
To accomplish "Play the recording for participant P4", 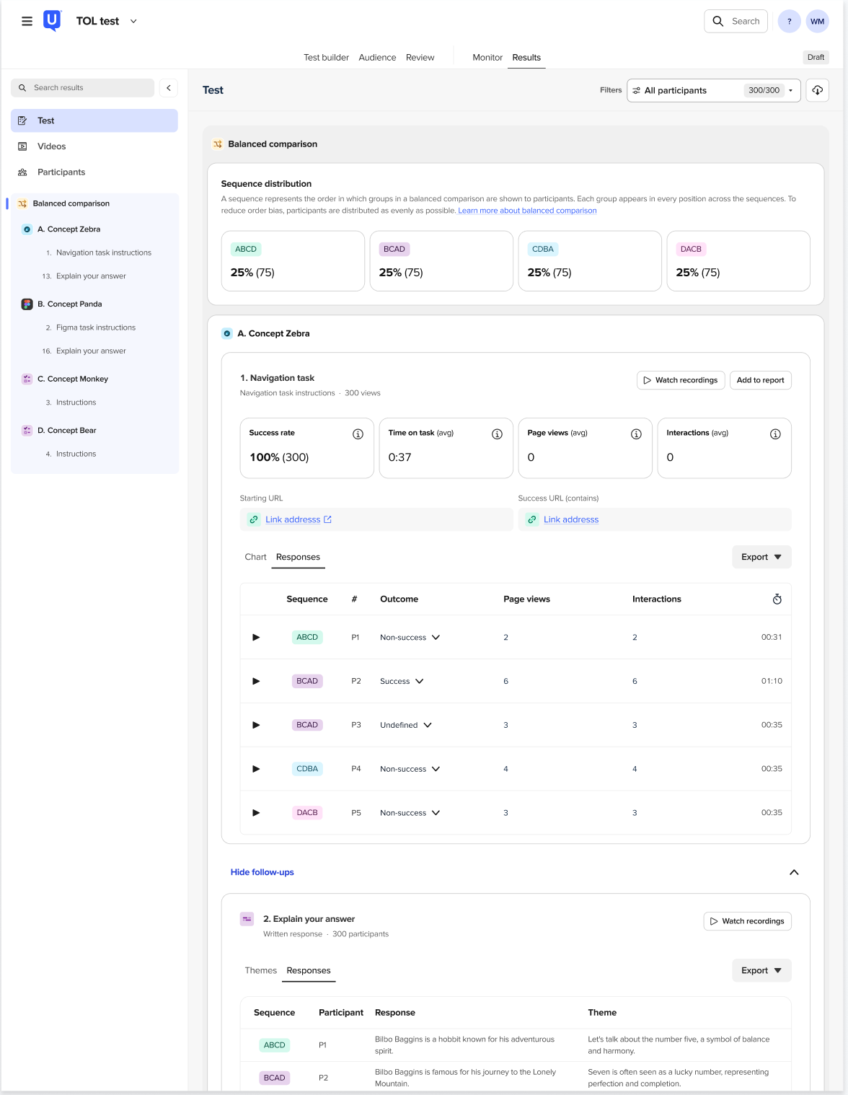I will [x=256, y=769].
